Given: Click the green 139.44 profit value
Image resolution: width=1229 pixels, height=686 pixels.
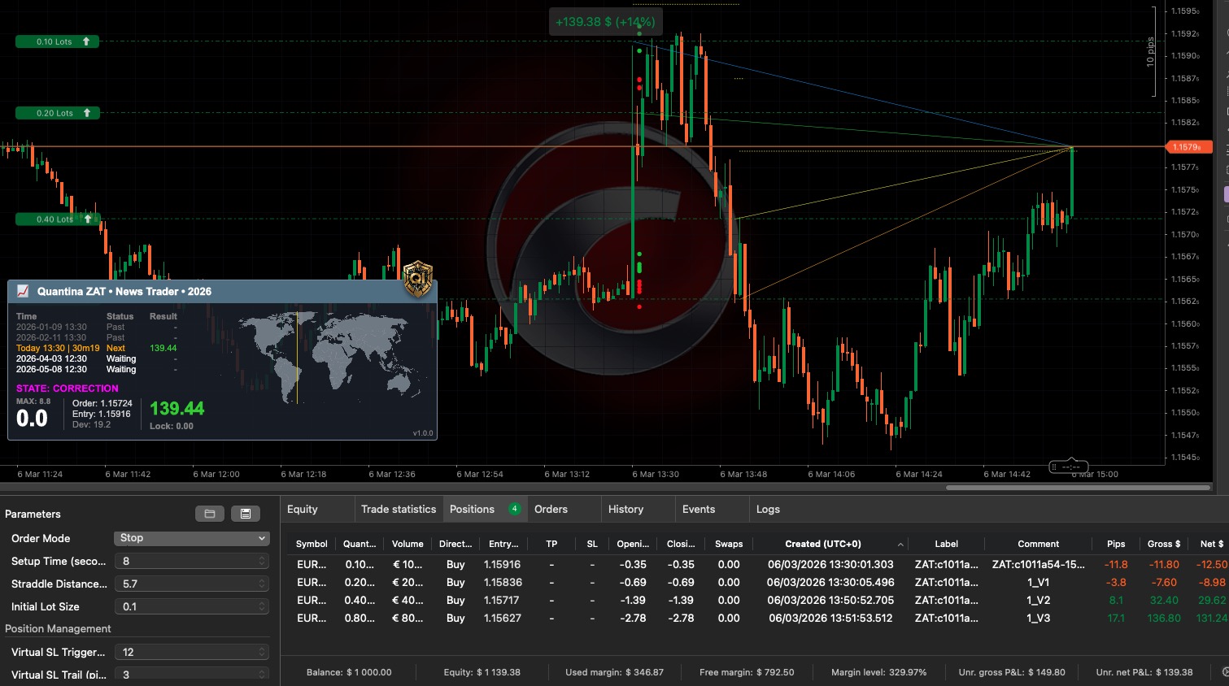Looking at the screenshot, I should coord(177,408).
